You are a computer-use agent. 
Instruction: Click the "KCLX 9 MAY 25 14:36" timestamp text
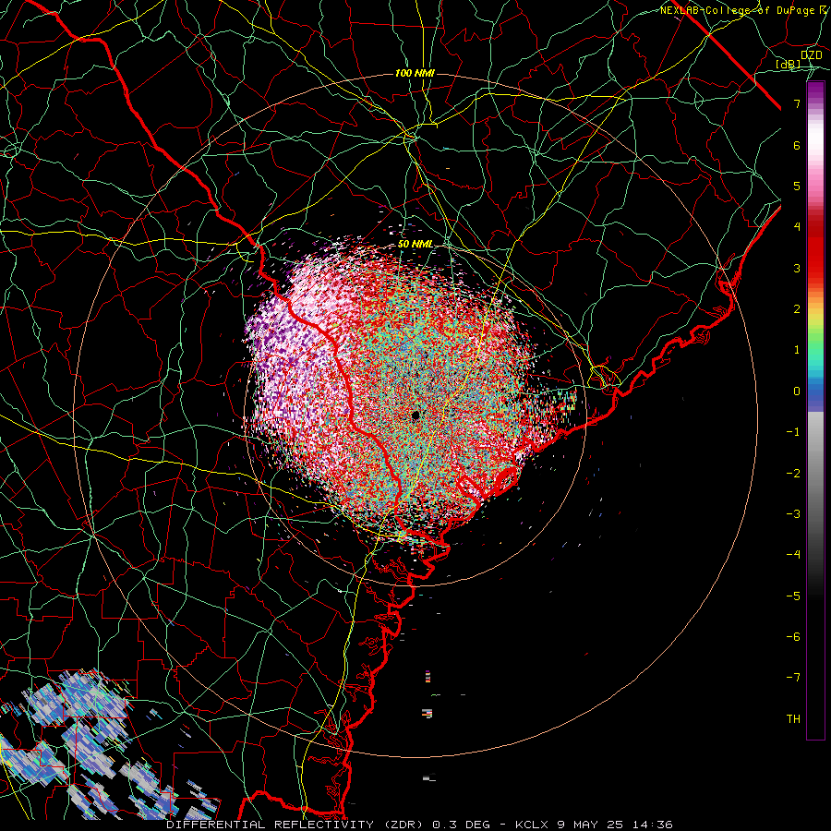tap(595, 825)
